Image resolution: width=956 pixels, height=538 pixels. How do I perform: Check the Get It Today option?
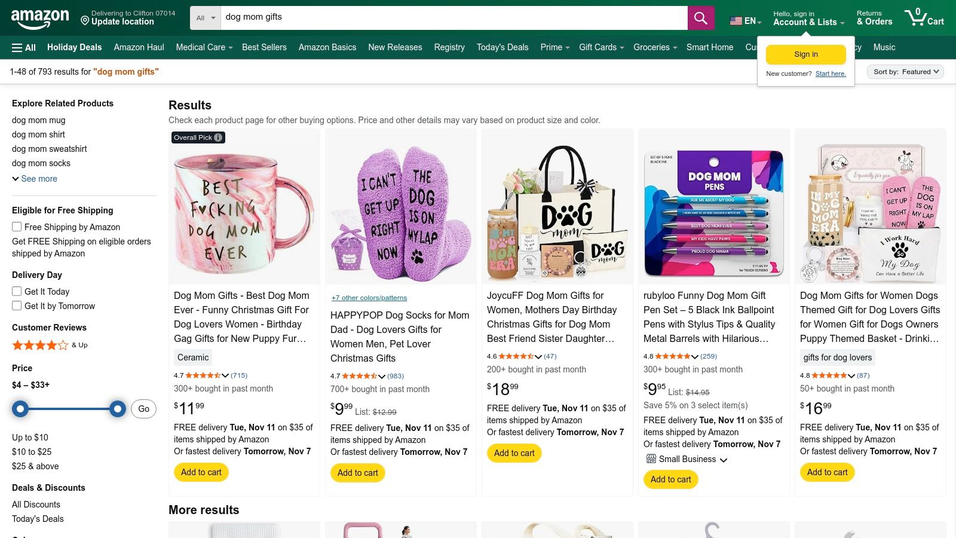(16, 292)
